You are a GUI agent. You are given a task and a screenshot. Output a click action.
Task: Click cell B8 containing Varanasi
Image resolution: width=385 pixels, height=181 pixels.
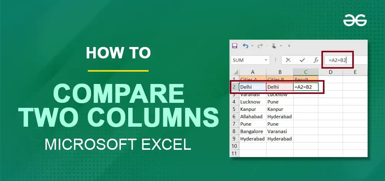click(280, 131)
